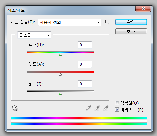Image resolution: width=157 pixels, height=136 pixels.
Task: Open the 사전 설정 preset dropdown
Action: 69,22
